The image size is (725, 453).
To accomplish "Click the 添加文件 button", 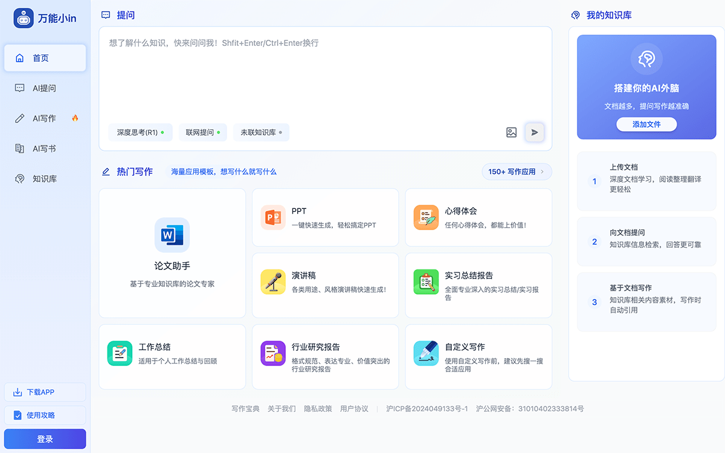I will 646,124.
